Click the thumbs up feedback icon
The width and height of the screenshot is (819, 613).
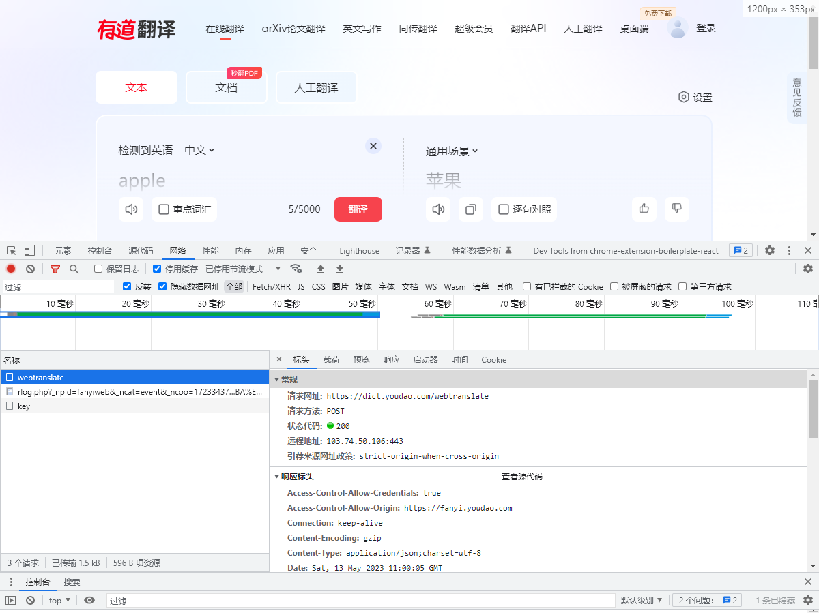(644, 209)
